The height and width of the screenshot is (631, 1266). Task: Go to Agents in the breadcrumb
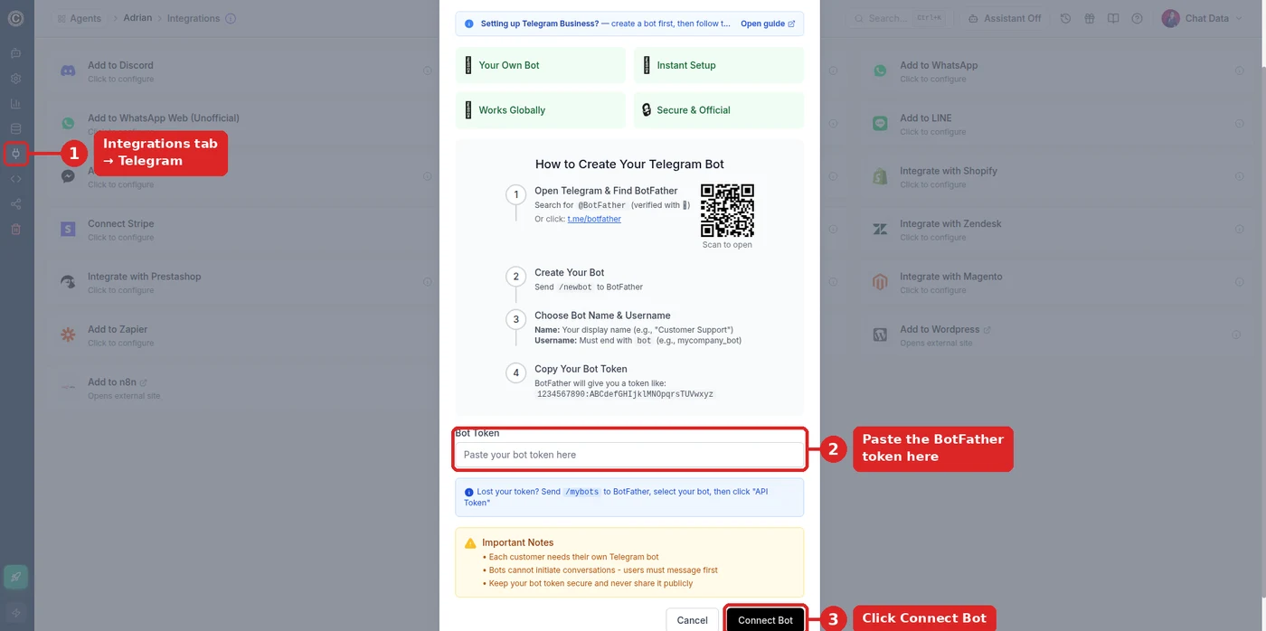79,18
